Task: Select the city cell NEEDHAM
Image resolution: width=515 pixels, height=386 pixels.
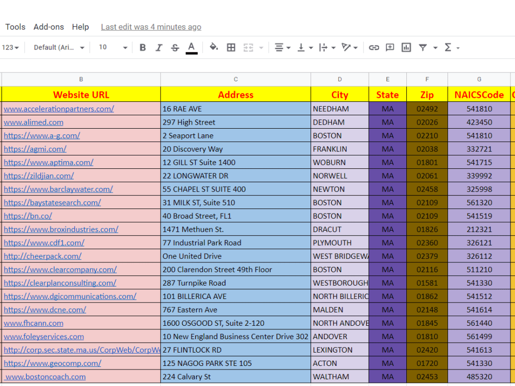Action: (x=339, y=109)
